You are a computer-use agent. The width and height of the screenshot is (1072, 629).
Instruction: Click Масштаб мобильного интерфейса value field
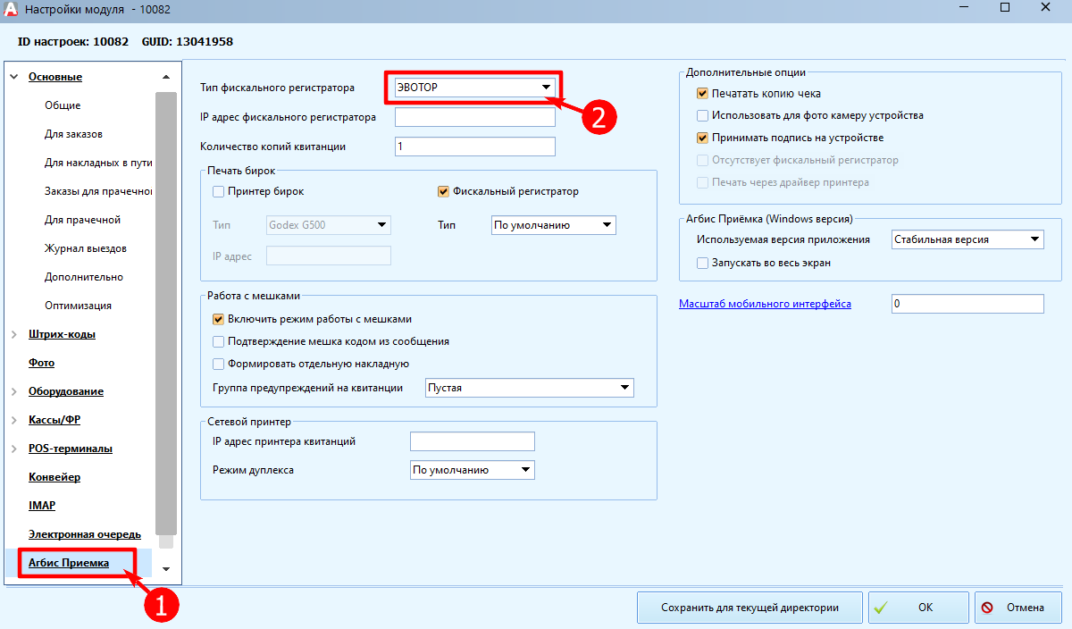(967, 305)
